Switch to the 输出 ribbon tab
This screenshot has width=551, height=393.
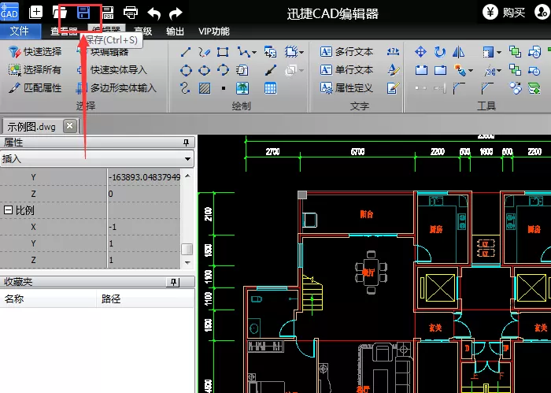[x=175, y=32]
